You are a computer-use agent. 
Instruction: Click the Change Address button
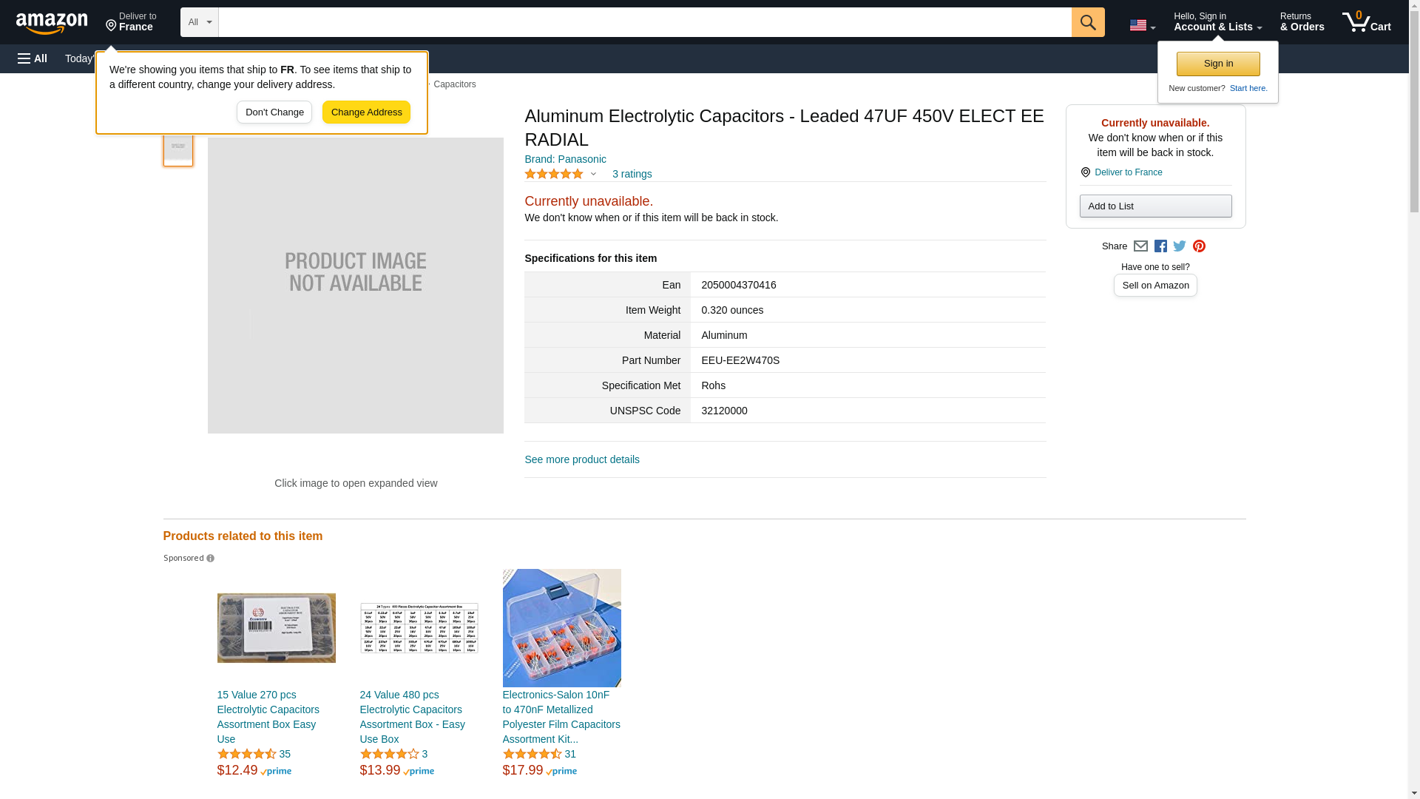click(366, 112)
